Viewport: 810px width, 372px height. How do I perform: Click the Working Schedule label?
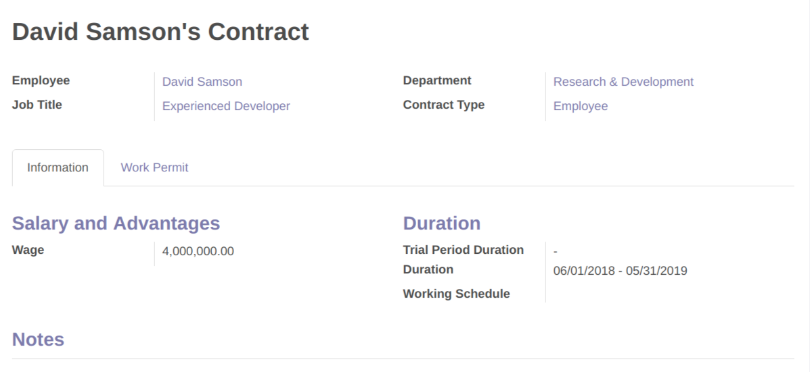[x=456, y=294]
